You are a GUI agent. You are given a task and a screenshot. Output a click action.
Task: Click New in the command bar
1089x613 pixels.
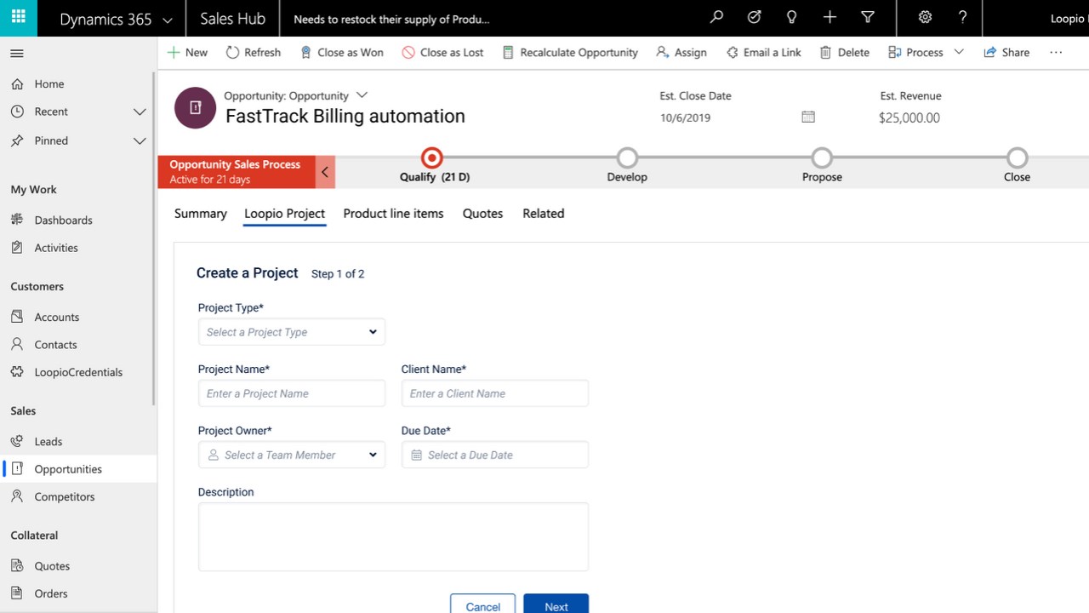coord(187,52)
